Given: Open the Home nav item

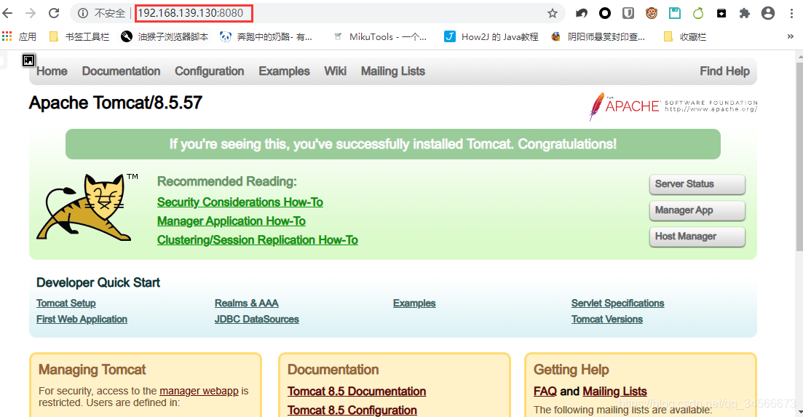Looking at the screenshot, I should tap(52, 71).
